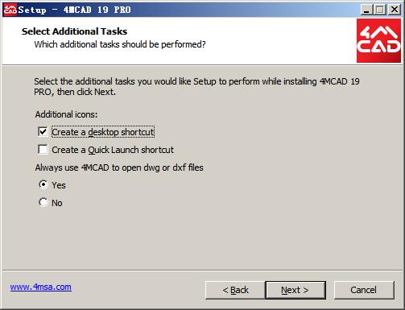Screen dimensions: 405x310
Task: Click the Additional icons: label
Action: (x=66, y=114)
